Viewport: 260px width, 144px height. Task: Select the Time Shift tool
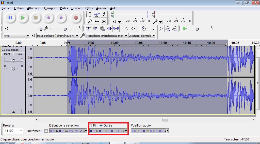[97, 21]
